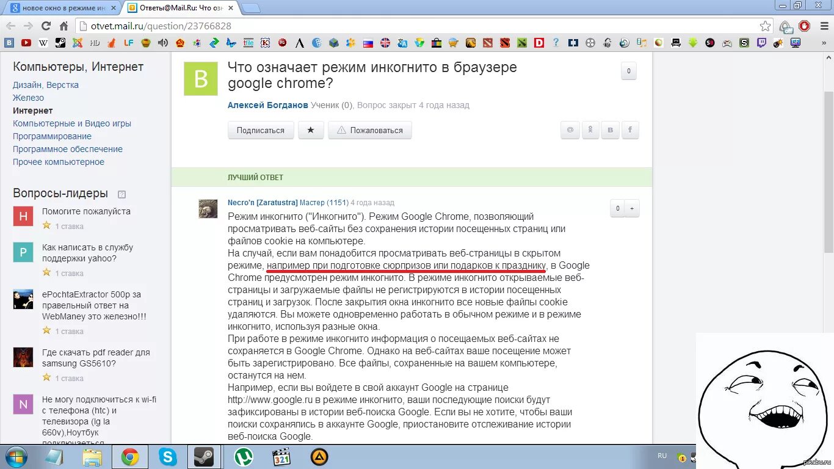Open the YouTube bookmark
Image resolution: width=834 pixels, height=469 pixels.
tap(26, 43)
